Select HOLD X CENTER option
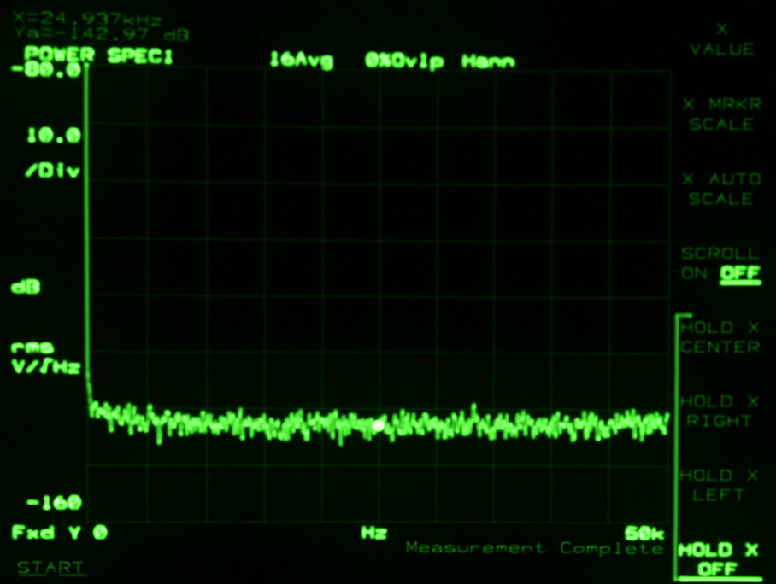 tap(720, 337)
